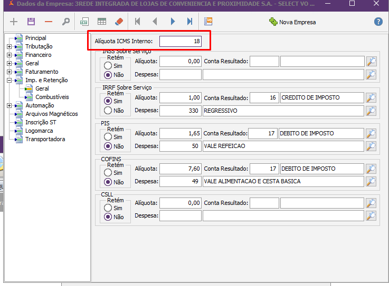Select Sim for COFINS Retém
Screen dimensions: 389x286
click(x=108, y=173)
